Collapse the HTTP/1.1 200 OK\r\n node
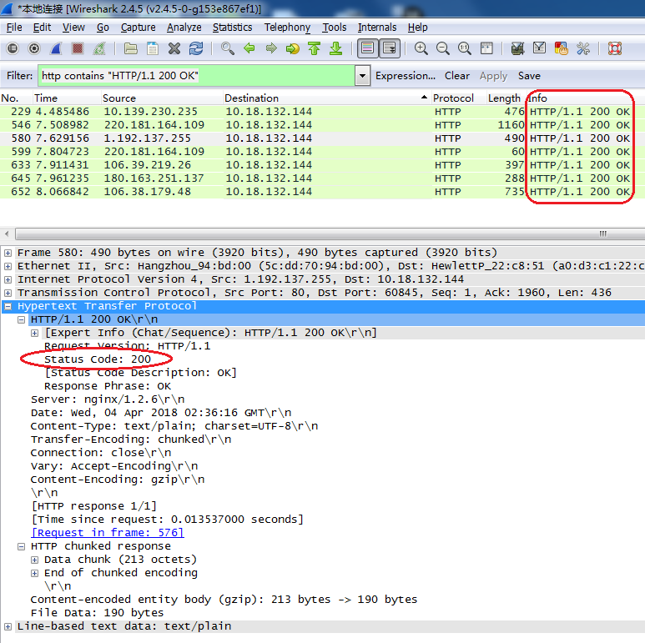The image size is (645, 643). point(22,320)
